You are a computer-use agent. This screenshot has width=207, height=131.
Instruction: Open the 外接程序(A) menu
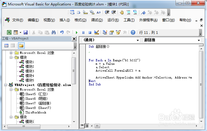coord(149,20)
